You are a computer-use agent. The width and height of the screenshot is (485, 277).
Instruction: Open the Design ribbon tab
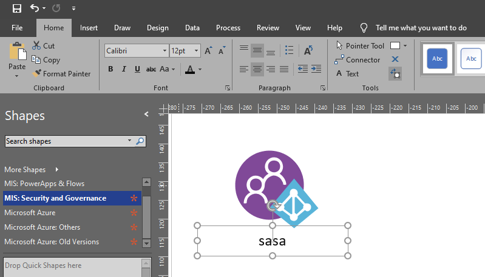[x=158, y=28]
